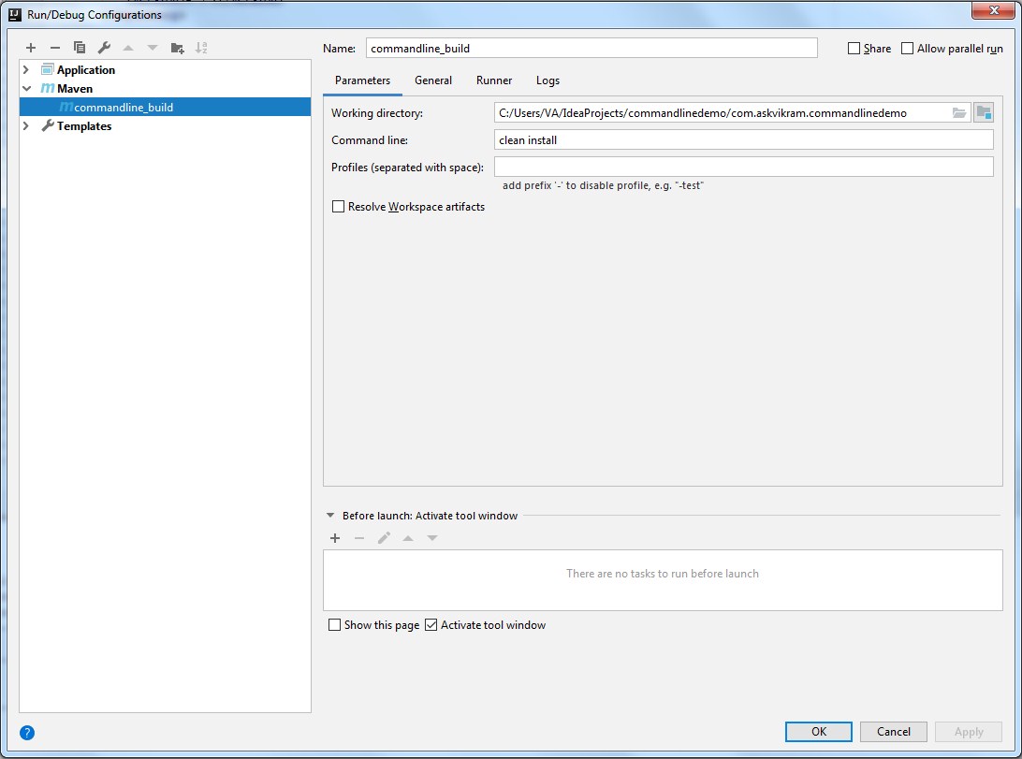1022x759 pixels.
Task: Move the before launch task down
Action: 432,538
